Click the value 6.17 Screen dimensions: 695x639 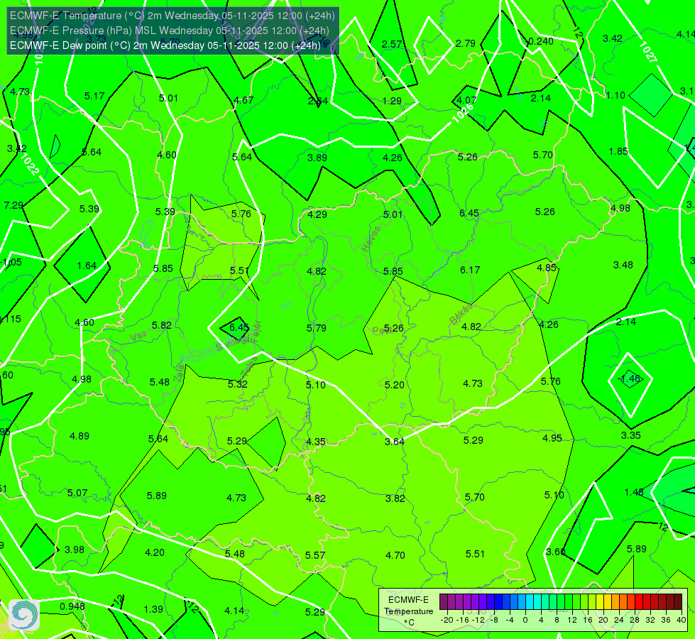(x=470, y=270)
